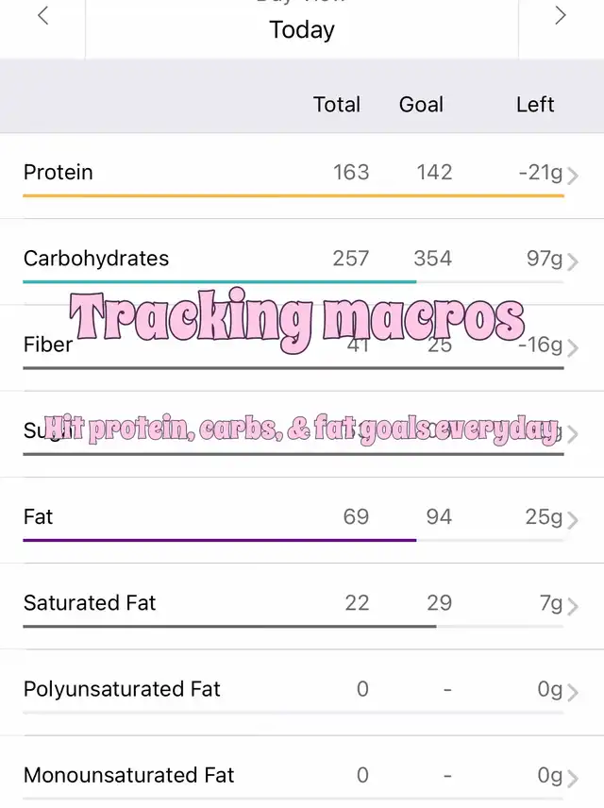Tap the Saturated Fat label
604x808 pixels.
90,602
